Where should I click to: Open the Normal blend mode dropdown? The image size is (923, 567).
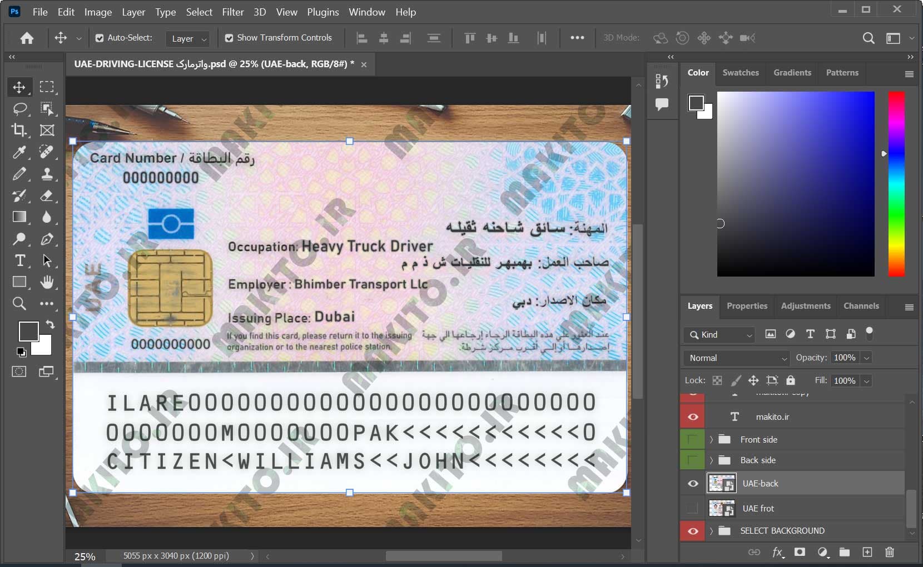(x=736, y=358)
